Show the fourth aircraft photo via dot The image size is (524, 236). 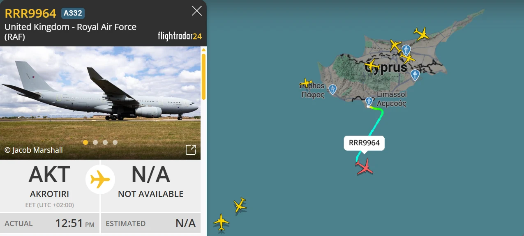115,142
